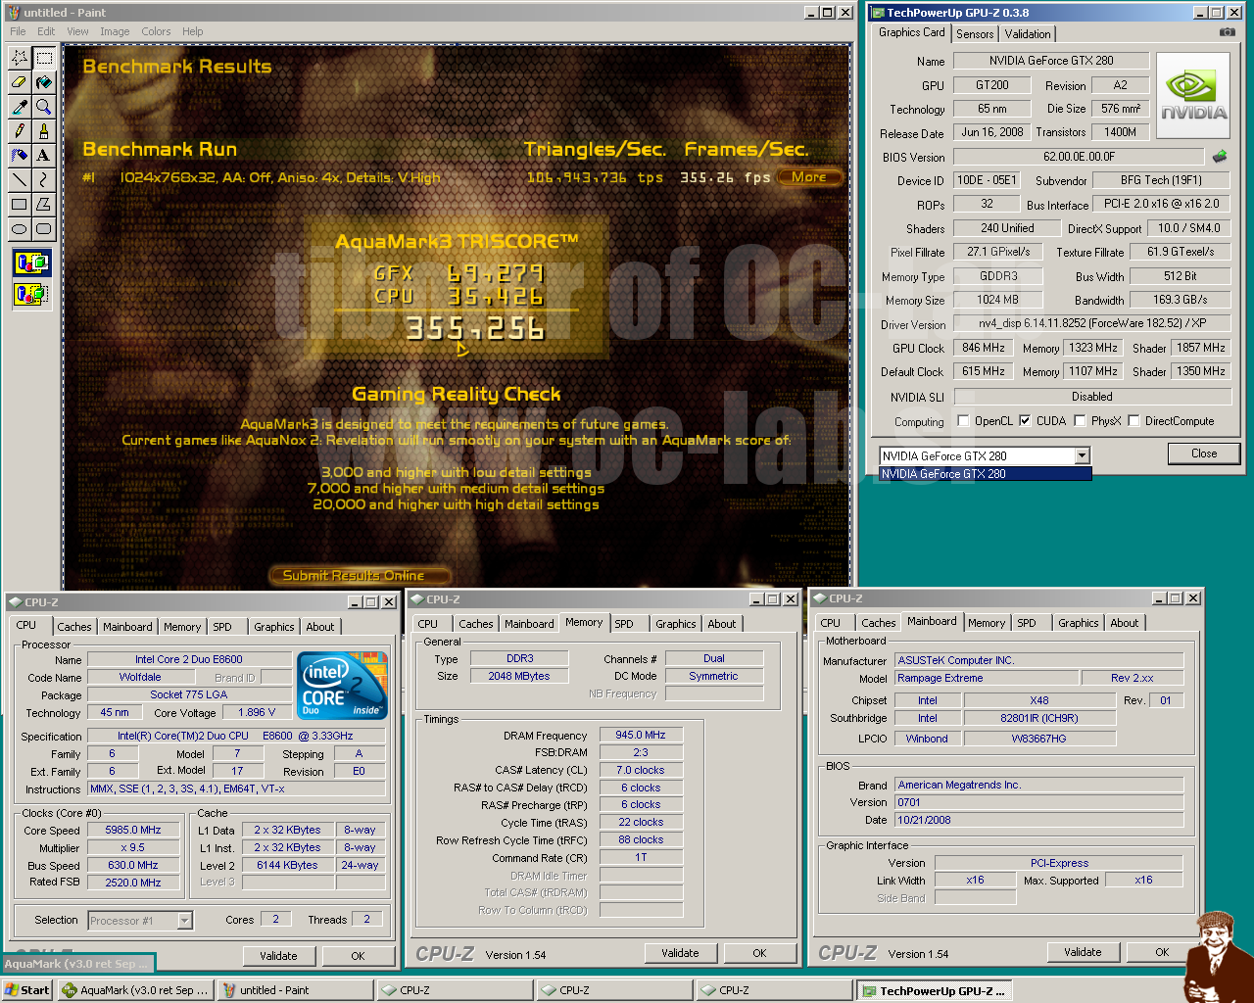Choose the transparent selection option in Paint
1254x1003 pixels.
pyautogui.click(x=32, y=293)
